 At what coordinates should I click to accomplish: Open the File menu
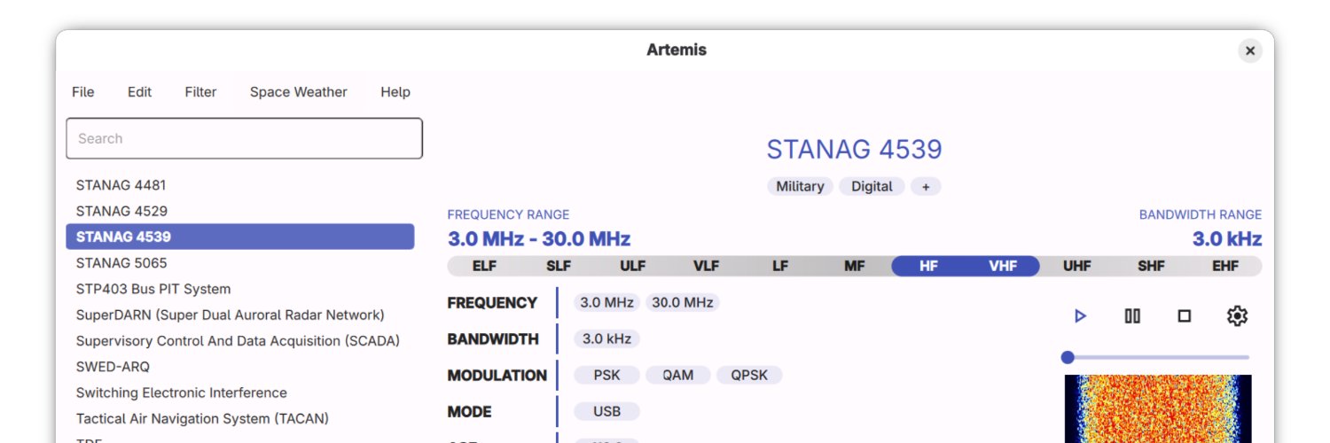click(x=82, y=92)
